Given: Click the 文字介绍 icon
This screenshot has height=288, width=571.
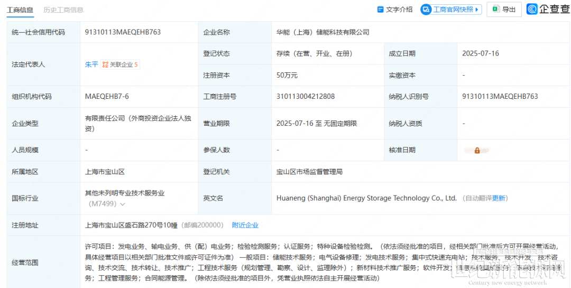Looking at the screenshot, I should click(x=381, y=10).
